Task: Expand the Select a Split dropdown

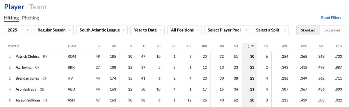Action: [x=271, y=30]
